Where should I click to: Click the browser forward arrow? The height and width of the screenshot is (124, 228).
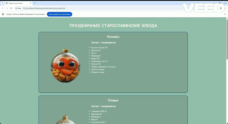point(7,8)
